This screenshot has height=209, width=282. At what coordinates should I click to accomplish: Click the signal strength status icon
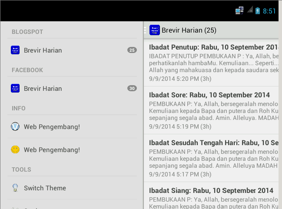point(250,10)
